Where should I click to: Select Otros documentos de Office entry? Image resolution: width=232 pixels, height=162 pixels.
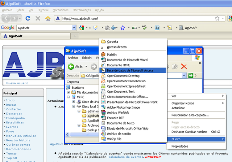(133, 97)
